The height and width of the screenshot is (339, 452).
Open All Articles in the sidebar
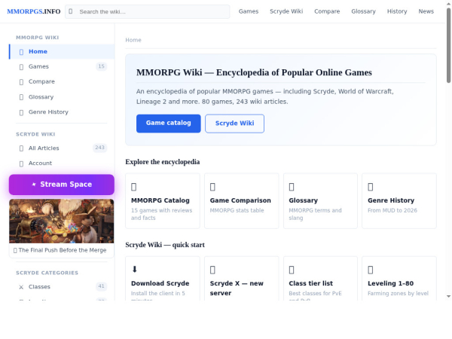point(62,148)
